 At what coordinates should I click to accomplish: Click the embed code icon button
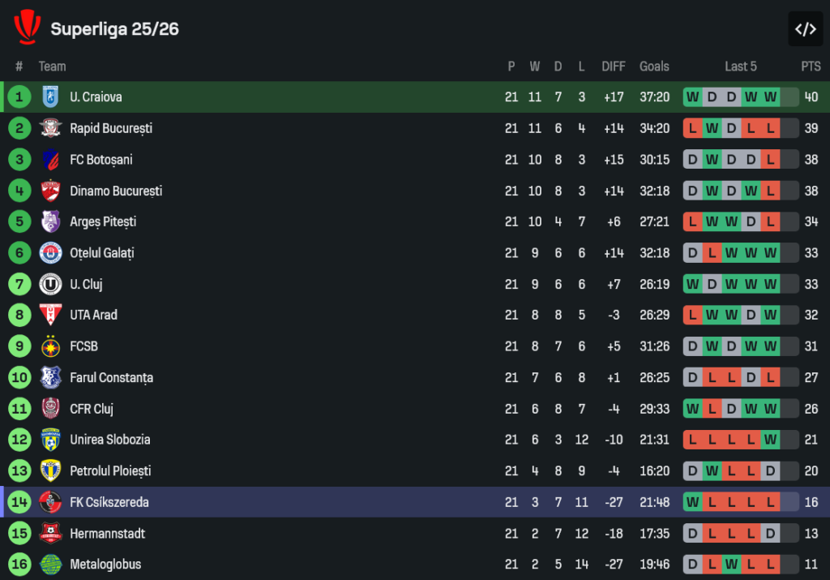point(805,29)
